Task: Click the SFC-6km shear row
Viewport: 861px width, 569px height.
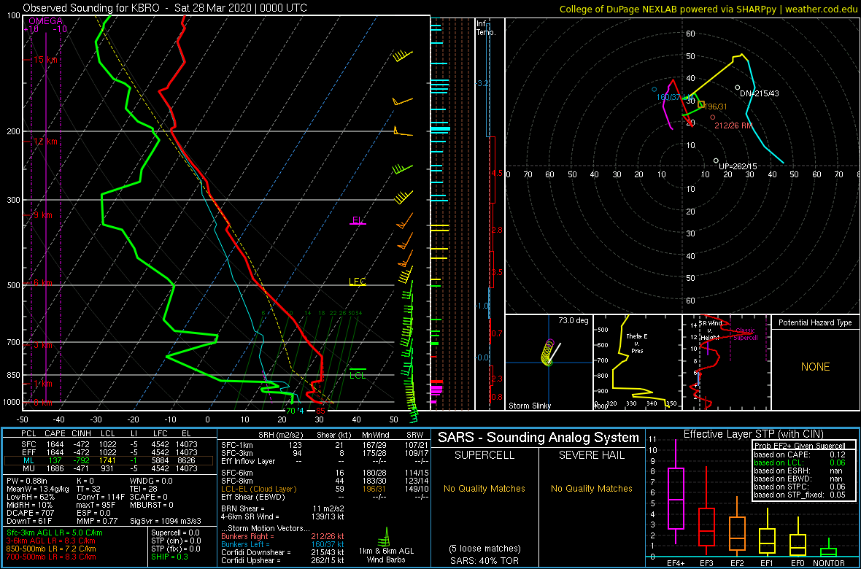Action: tap(324, 473)
